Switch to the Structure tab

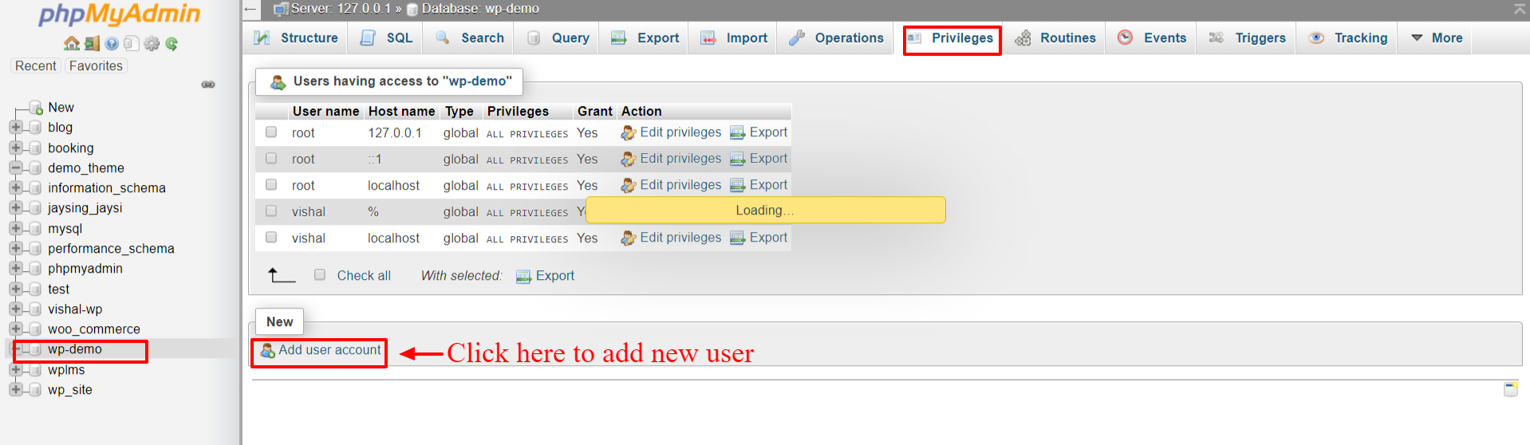pos(296,38)
